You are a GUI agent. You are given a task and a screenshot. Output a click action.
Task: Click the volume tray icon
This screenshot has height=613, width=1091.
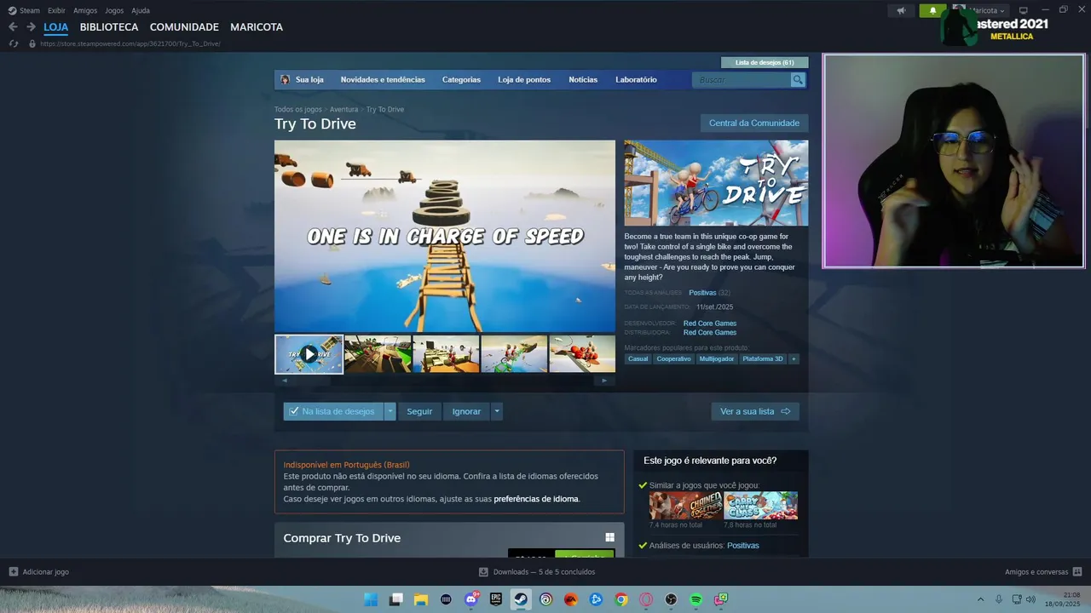pyautogui.click(x=1030, y=599)
